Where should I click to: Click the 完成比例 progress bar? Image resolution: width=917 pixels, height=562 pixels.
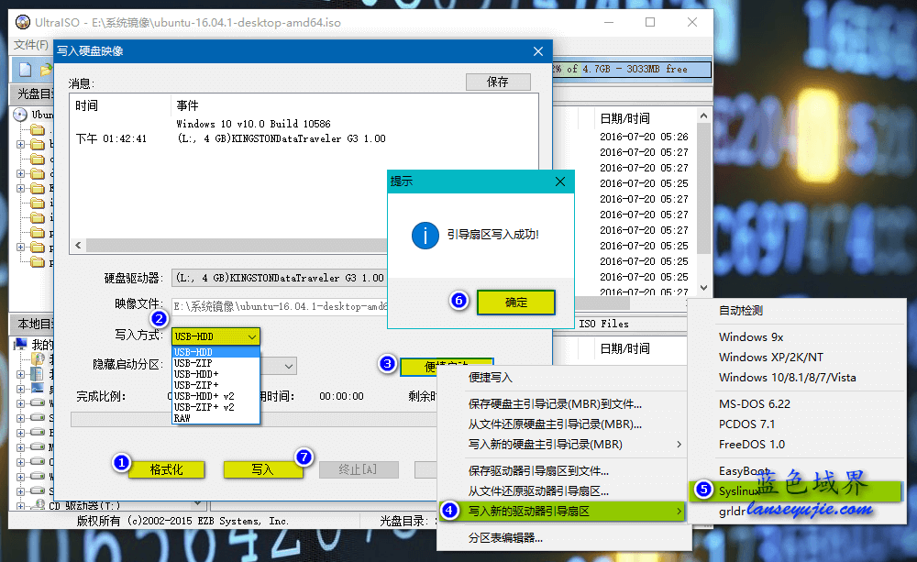tap(254, 419)
